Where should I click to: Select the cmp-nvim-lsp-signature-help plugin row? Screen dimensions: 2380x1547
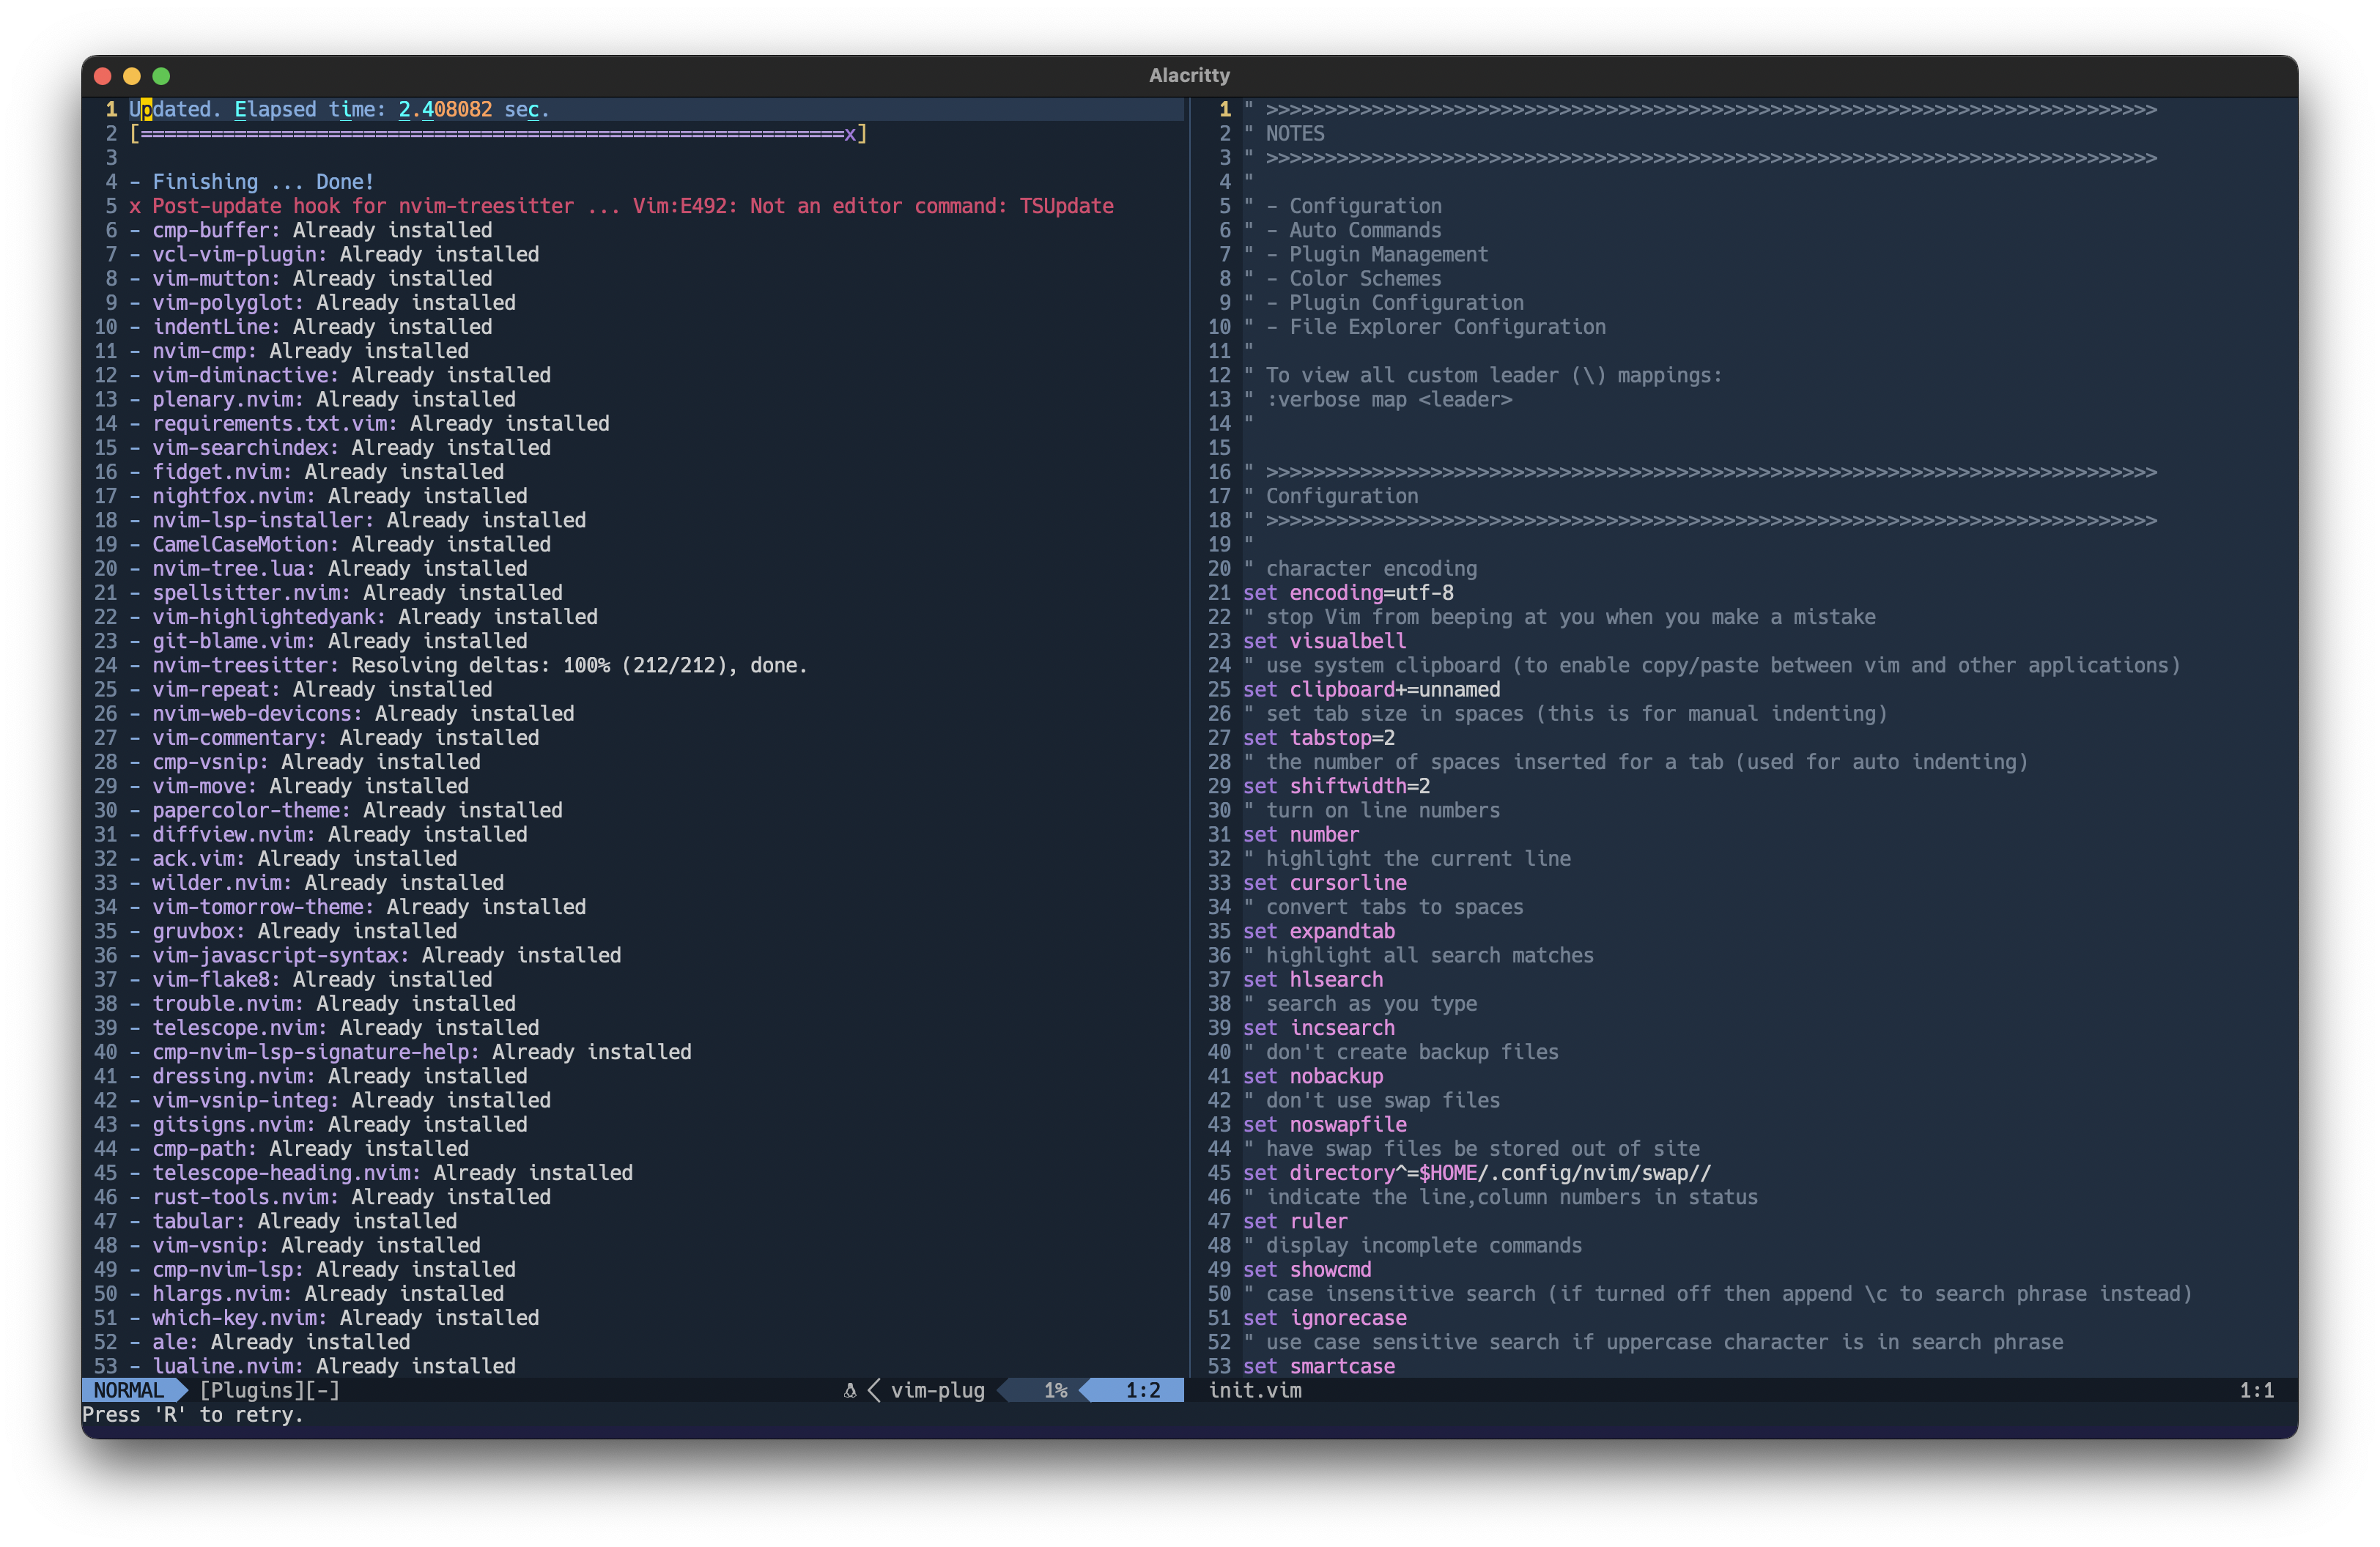click(x=410, y=1053)
